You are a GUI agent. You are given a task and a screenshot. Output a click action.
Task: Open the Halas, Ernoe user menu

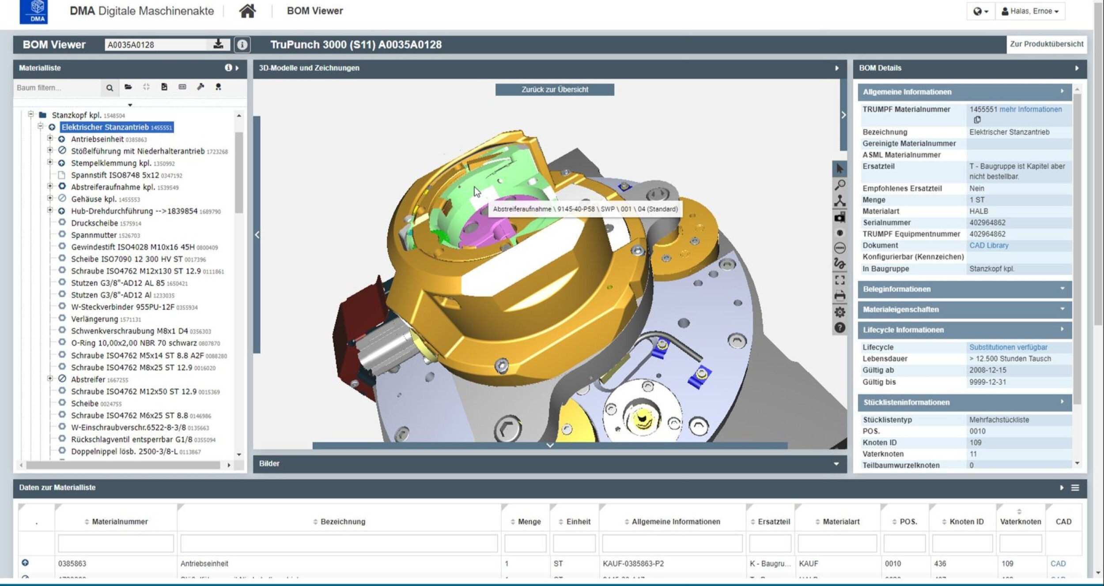(x=1030, y=11)
